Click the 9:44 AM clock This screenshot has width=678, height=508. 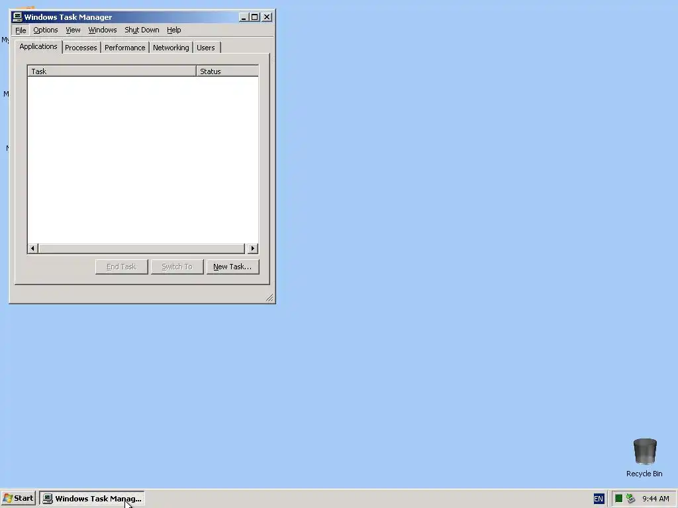[655, 499]
